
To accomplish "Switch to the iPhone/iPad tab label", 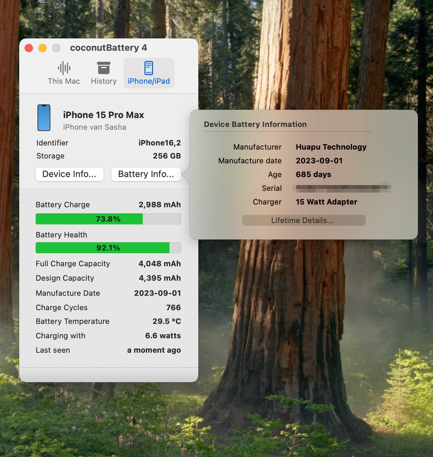I will coord(149,81).
